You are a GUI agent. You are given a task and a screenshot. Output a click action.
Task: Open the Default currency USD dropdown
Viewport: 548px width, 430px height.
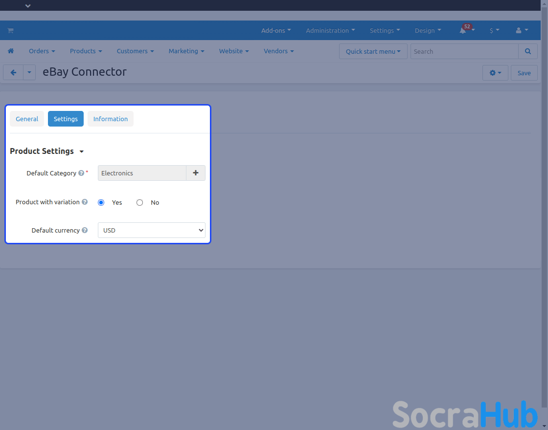[152, 230]
